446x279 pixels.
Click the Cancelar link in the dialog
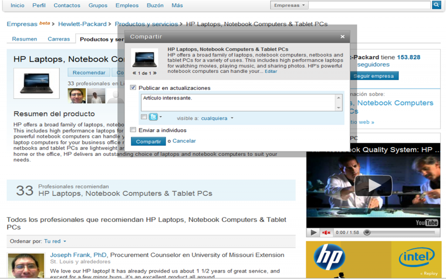[184, 141]
